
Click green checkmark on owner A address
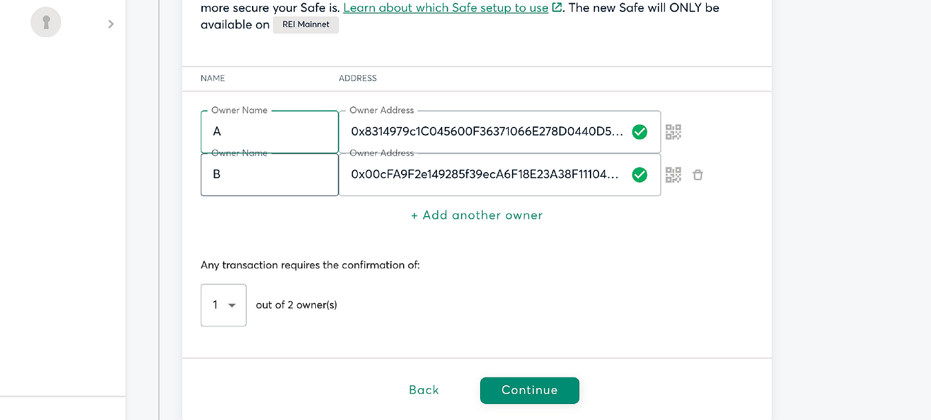[x=639, y=132]
